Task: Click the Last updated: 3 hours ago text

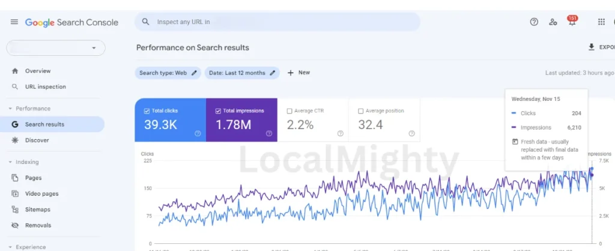Action: (x=580, y=73)
